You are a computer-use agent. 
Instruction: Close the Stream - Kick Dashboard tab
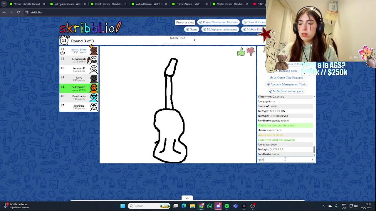44,4
